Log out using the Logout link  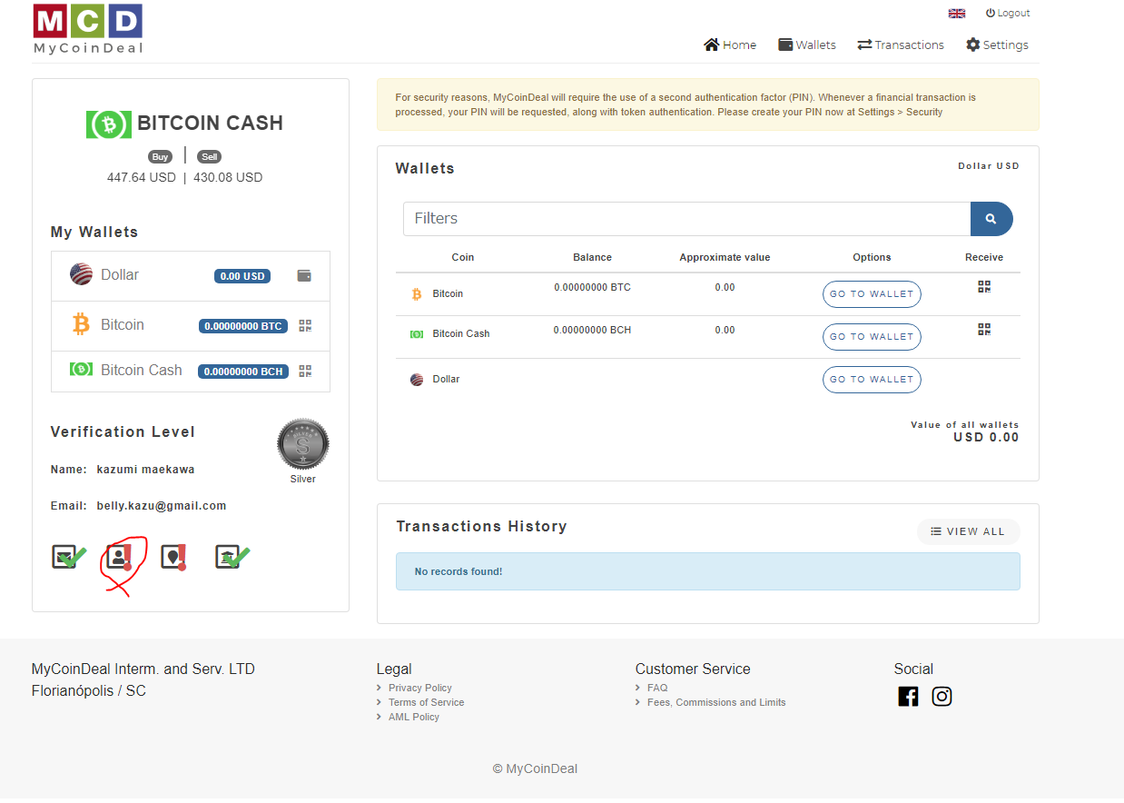click(x=1008, y=14)
